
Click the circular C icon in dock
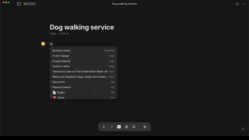pyautogui.click(x=145, y=127)
